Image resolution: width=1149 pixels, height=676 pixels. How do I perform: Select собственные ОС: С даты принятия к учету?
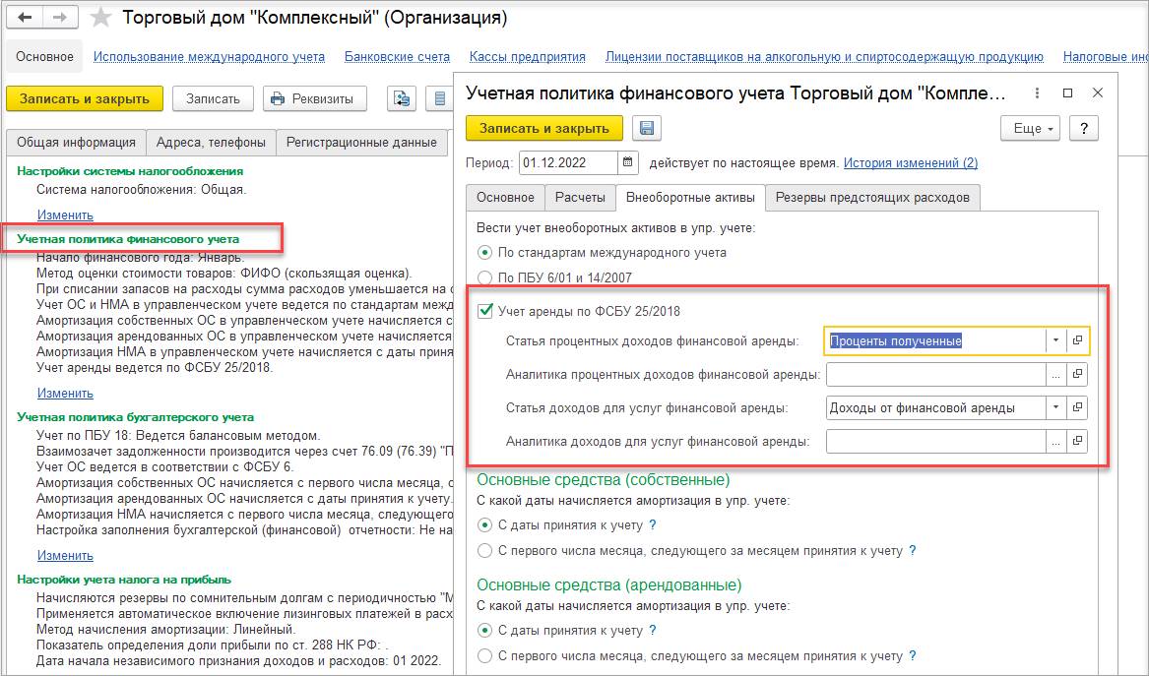pos(484,525)
